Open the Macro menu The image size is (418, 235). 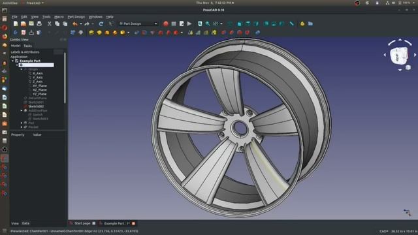point(59,17)
